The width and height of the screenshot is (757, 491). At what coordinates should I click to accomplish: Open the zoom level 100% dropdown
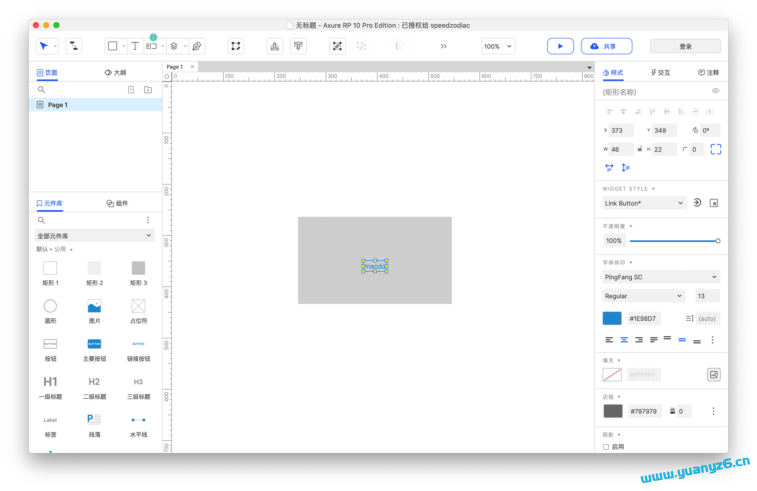coord(498,46)
